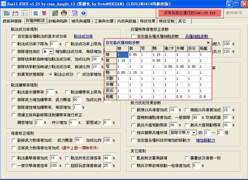Enable 自定義各種戰法的基本成功率 checkbox
Image resolution: width=248 pixels, height=180 pixels.
14,36
